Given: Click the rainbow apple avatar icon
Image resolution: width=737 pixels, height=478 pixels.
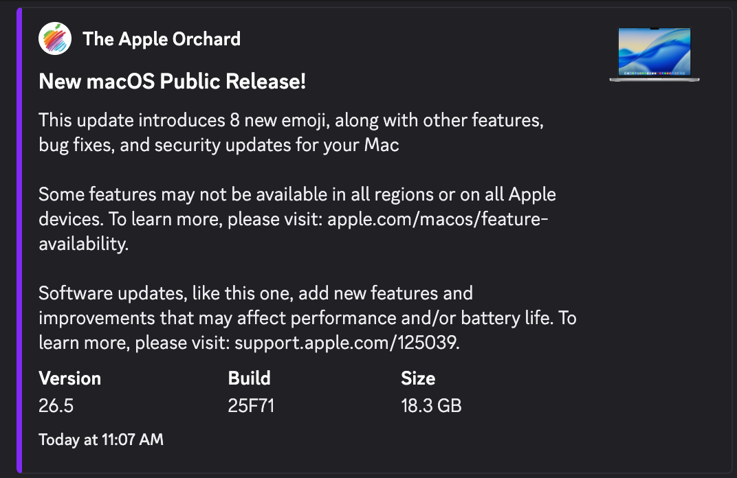Looking at the screenshot, I should point(55,38).
